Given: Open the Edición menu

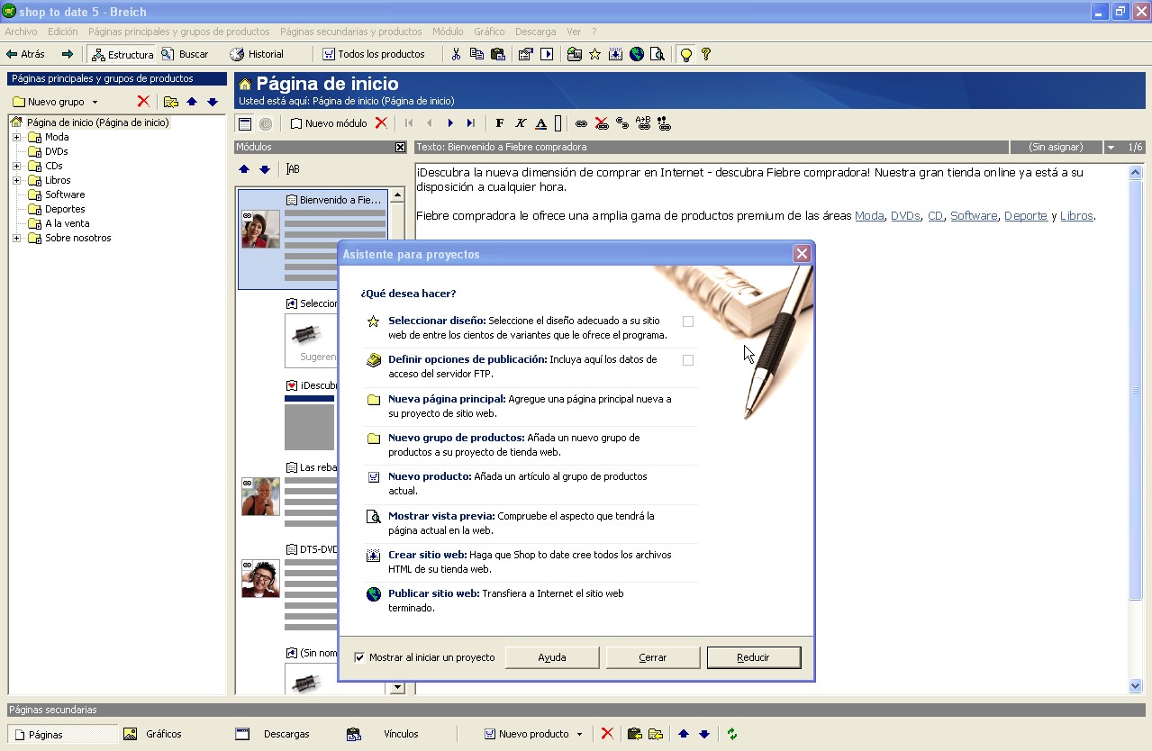Looking at the screenshot, I should 63,32.
